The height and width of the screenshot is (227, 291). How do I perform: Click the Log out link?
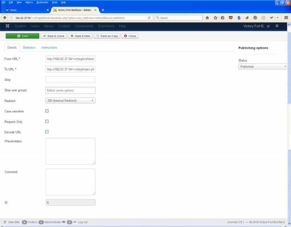click(x=83, y=222)
